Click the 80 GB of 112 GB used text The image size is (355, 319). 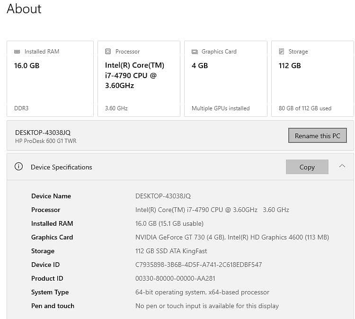click(305, 108)
